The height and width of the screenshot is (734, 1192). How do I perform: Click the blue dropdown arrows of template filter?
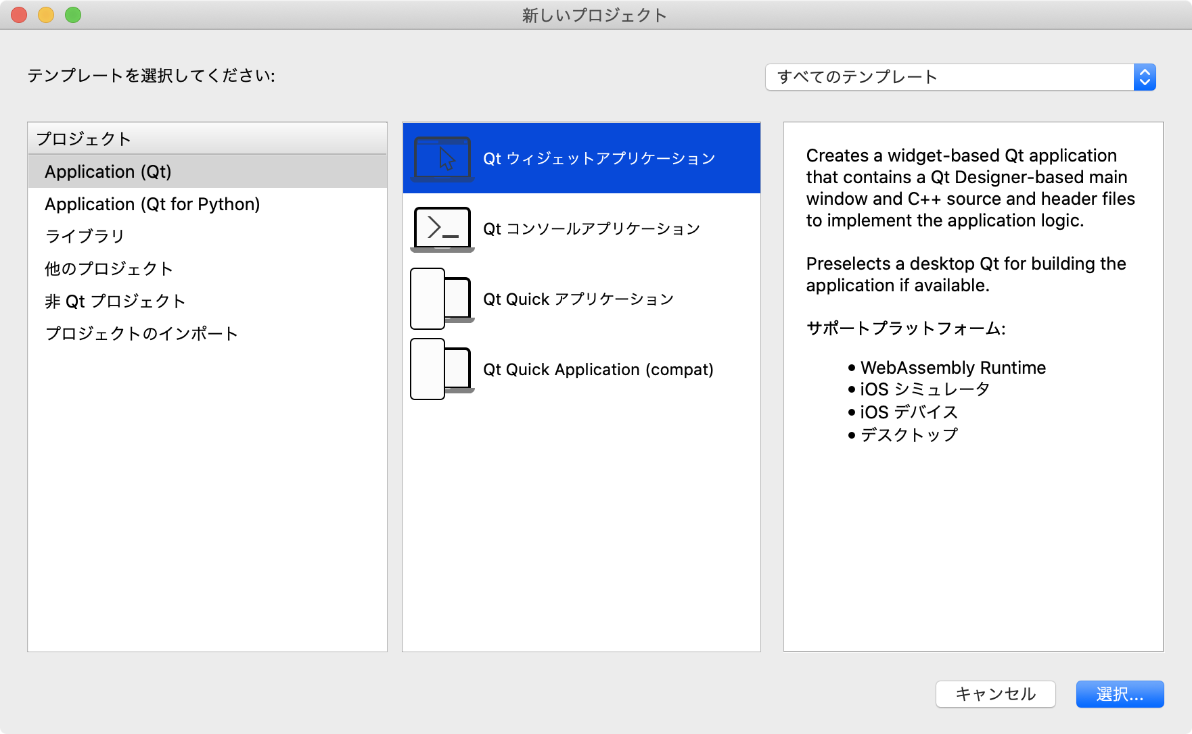click(1145, 77)
